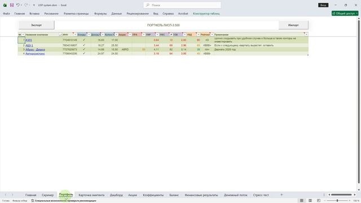
Task: Open the filter dropdown on the № column
Action: (x=23, y=34)
